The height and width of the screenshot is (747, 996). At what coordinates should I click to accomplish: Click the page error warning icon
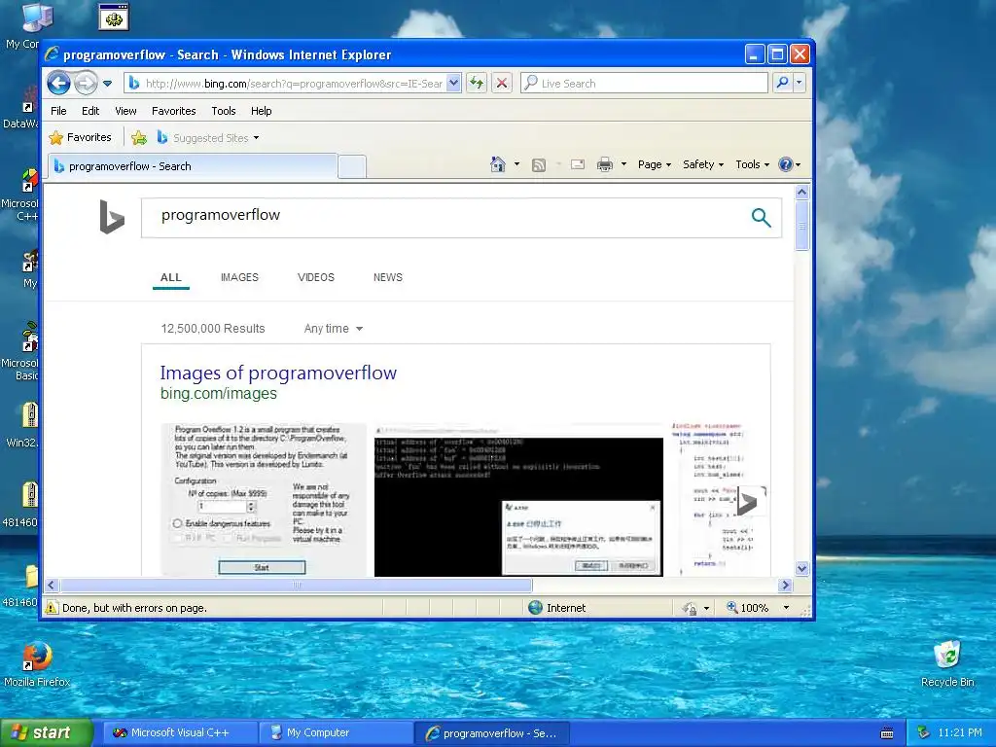coord(52,608)
